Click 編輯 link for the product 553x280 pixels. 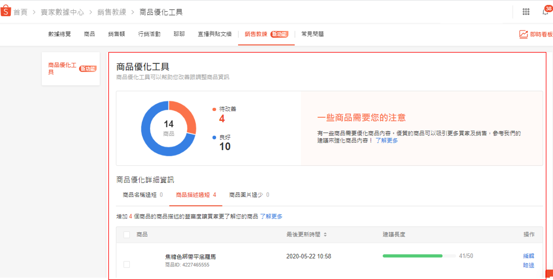[x=528, y=256]
